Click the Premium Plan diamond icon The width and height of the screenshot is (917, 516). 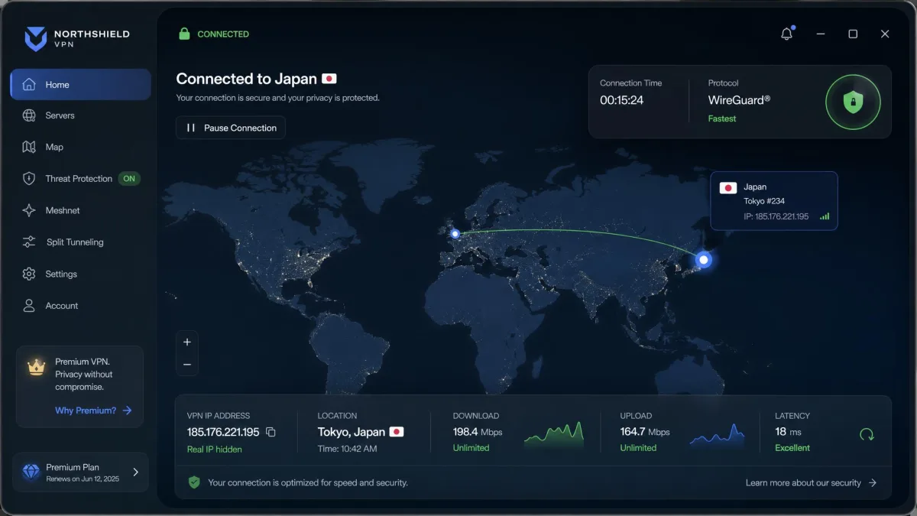tap(31, 472)
